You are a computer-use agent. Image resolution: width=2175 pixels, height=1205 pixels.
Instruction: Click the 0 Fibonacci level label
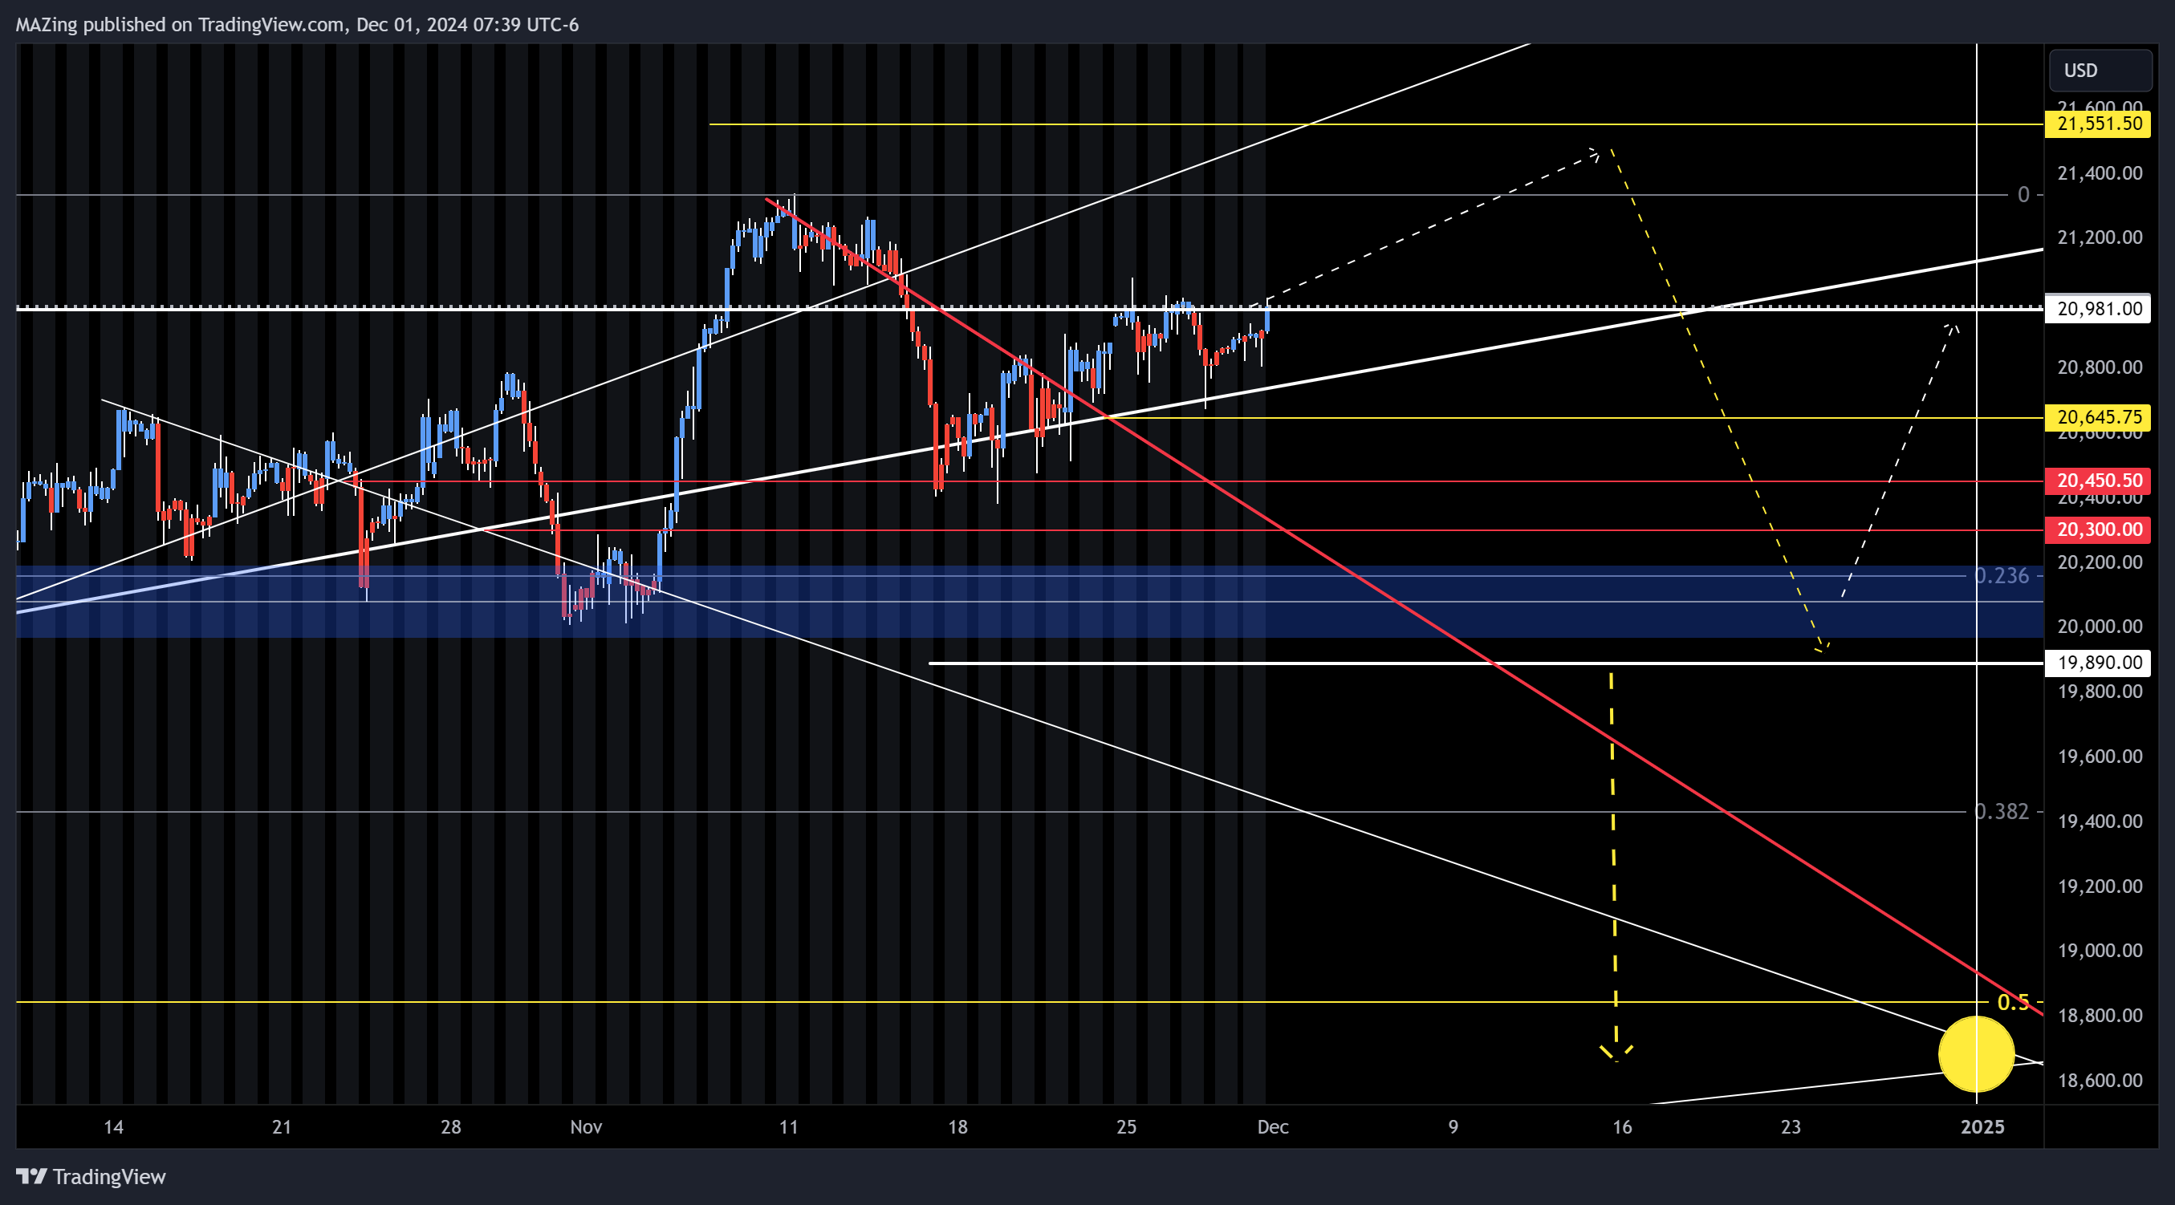pos(2023,195)
